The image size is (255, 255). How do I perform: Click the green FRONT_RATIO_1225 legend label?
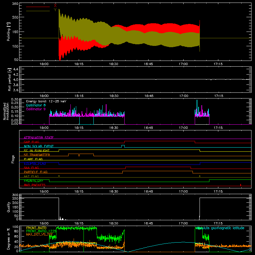(x=41, y=231)
